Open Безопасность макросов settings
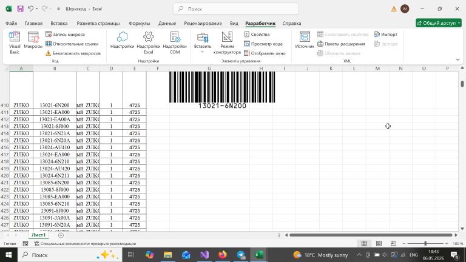This screenshot has height=262, width=466. 73,53
